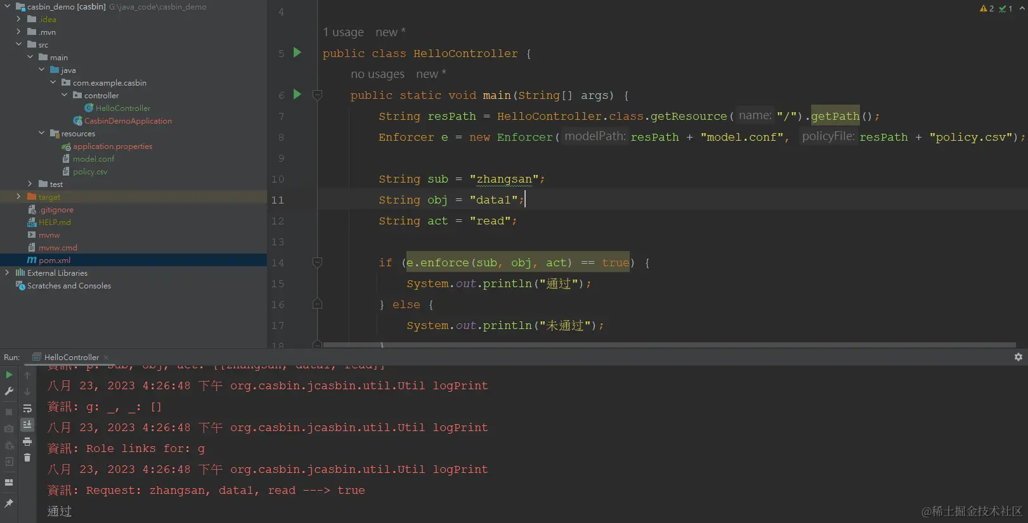Viewport: 1028px width, 523px height.
Task: Select HELP.md in the project tree
Action: pos(55,222)
